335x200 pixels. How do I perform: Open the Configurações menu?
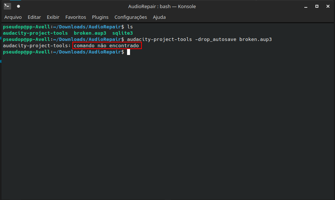click(131, 17)
